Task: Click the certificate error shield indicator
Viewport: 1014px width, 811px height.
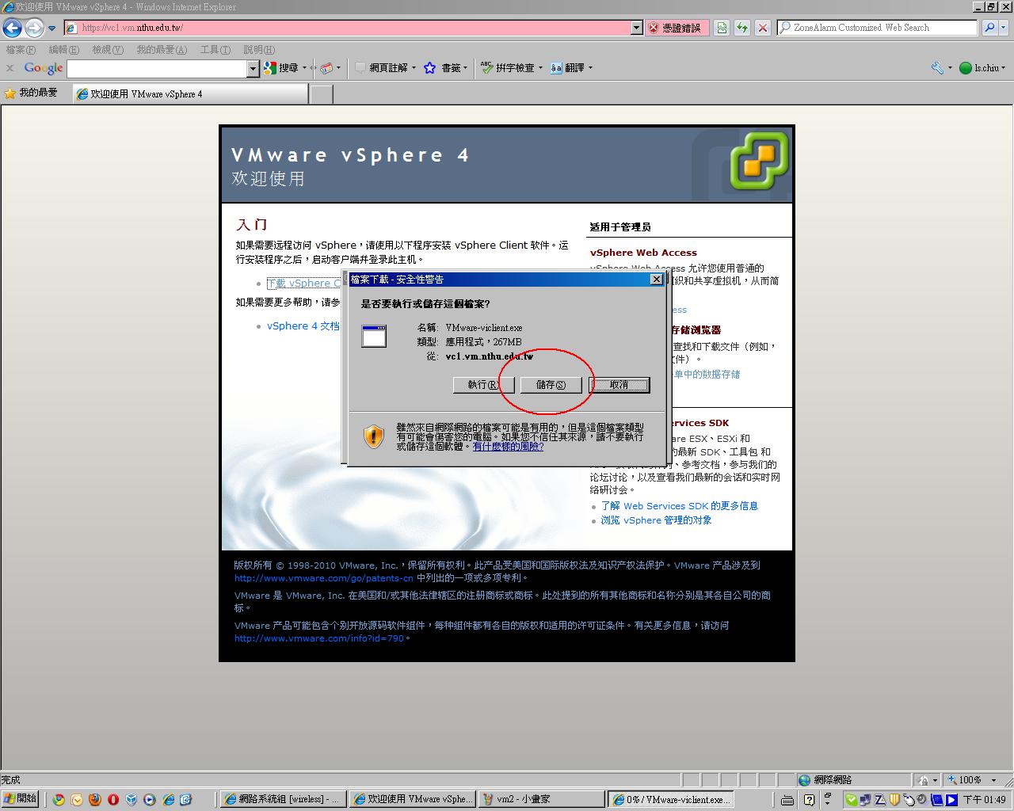Action: [x=676, y=28]
